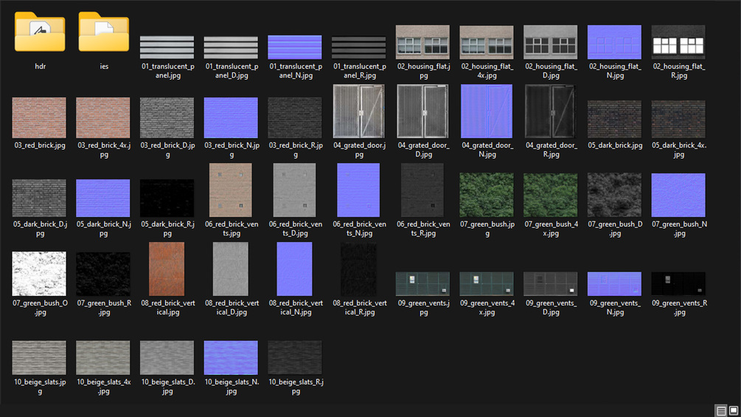The image size is (741, 417).
Task: Select 07_green_bush_4x.jpg file
Action: click(x=550, y=195)
